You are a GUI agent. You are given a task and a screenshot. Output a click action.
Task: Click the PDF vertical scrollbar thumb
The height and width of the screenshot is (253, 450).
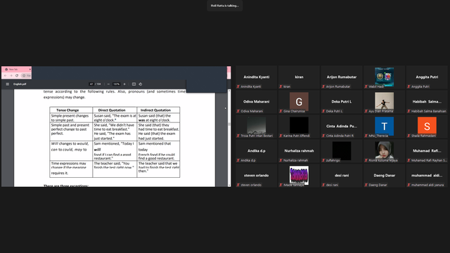click(229, 124)
